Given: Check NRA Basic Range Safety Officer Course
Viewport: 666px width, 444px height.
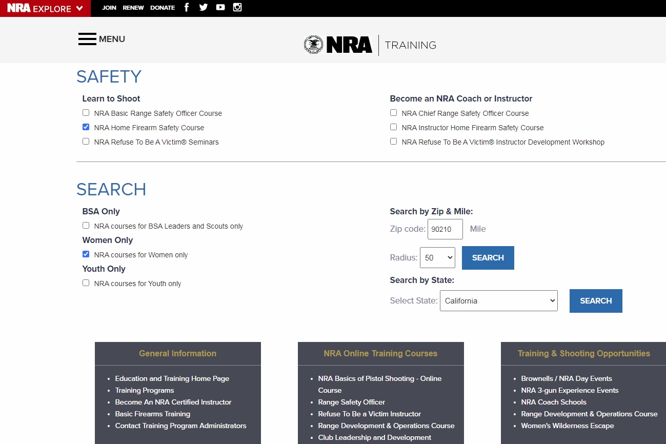Looking at the screenshot, I should pyautogui.click(x=86, y=113).
